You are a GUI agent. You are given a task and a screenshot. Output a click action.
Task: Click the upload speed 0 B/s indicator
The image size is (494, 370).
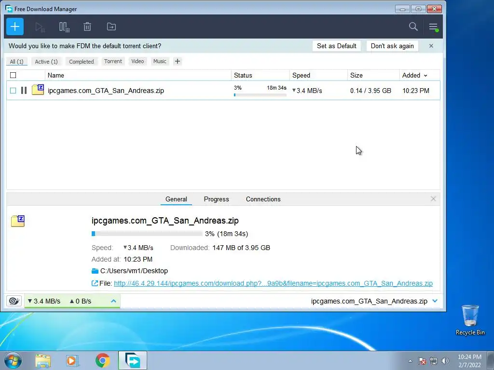click(x=81, y=301)
